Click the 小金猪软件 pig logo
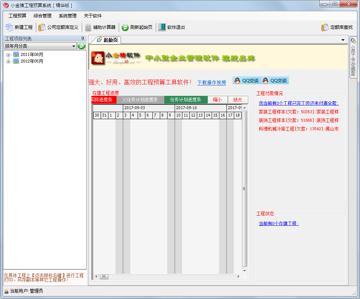360x299 pixels. pyautogui.click(x=98, y=58)
